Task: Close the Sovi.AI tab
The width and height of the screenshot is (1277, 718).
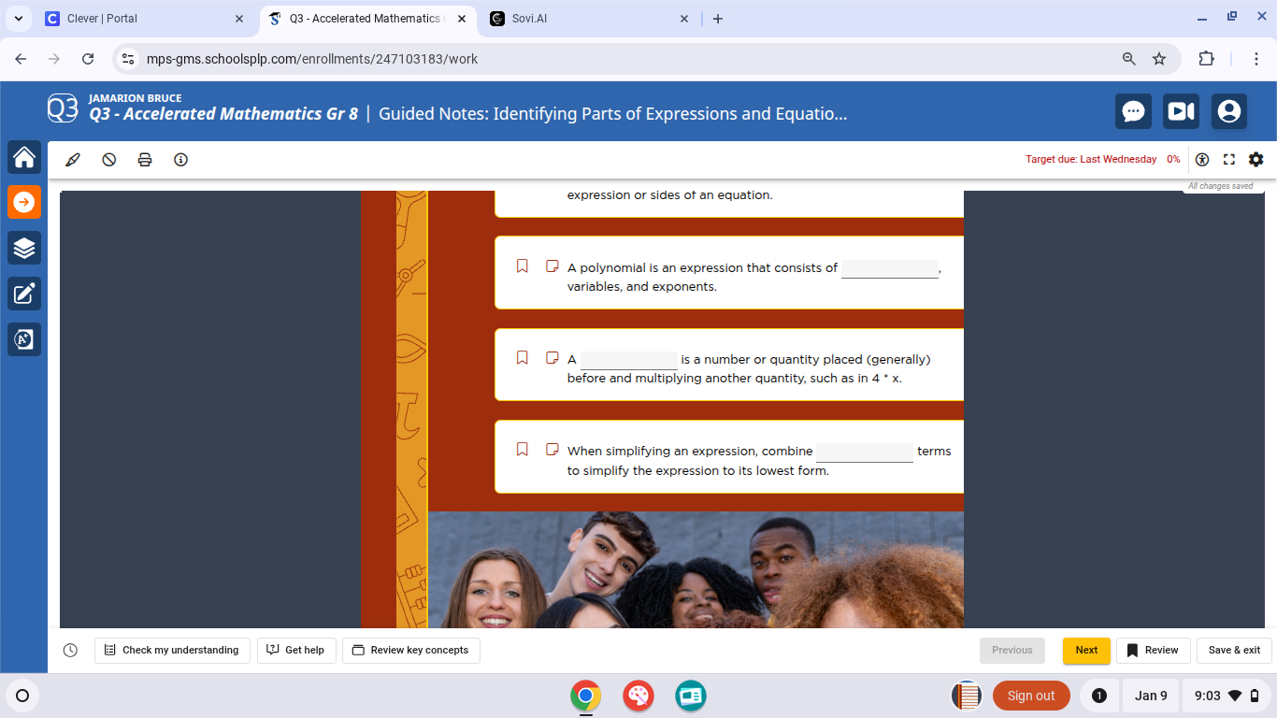Action: click(x=684, y=19)
